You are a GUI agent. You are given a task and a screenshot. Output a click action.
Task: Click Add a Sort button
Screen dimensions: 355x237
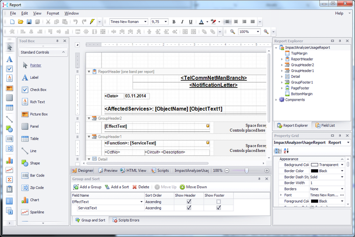117,187
